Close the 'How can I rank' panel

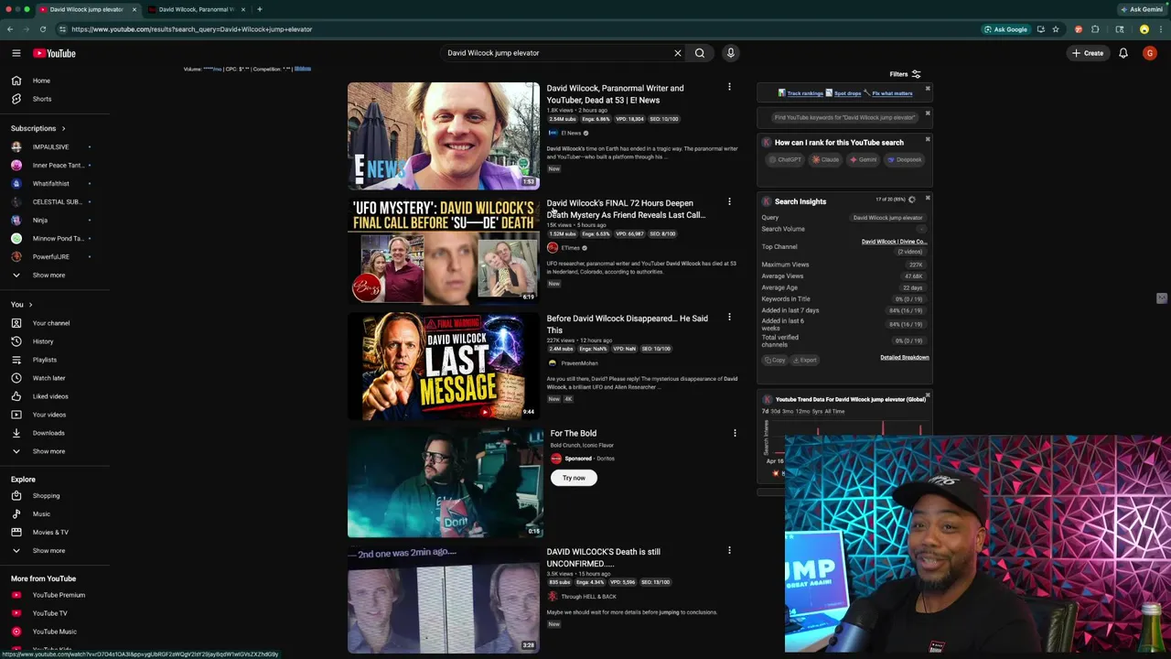tap(928, 139)
